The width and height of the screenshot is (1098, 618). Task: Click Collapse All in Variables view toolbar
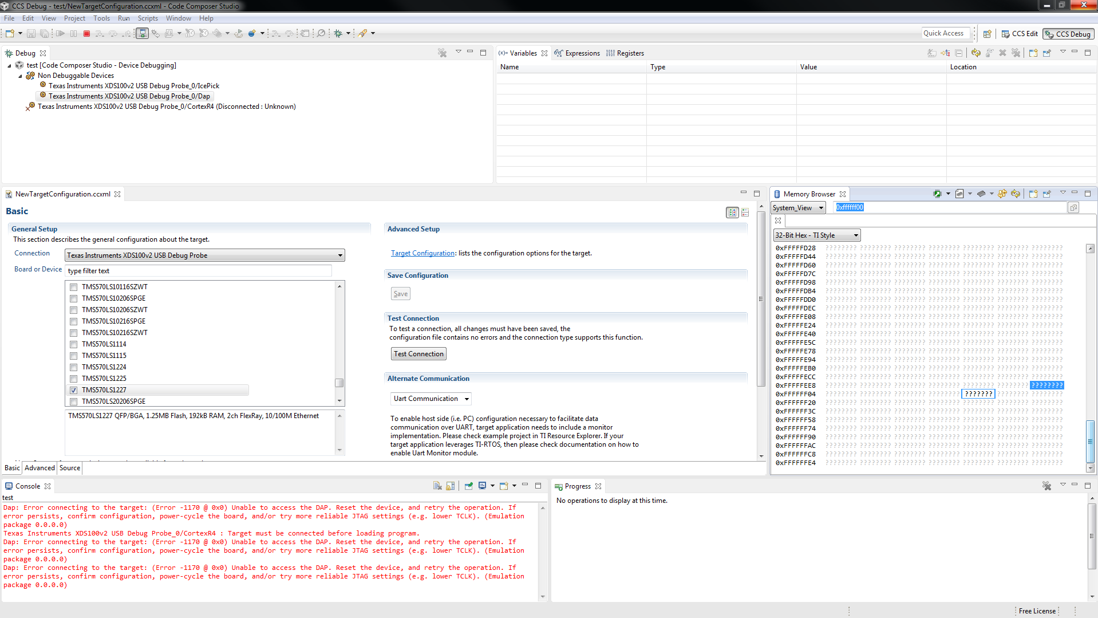coord(959,53)
